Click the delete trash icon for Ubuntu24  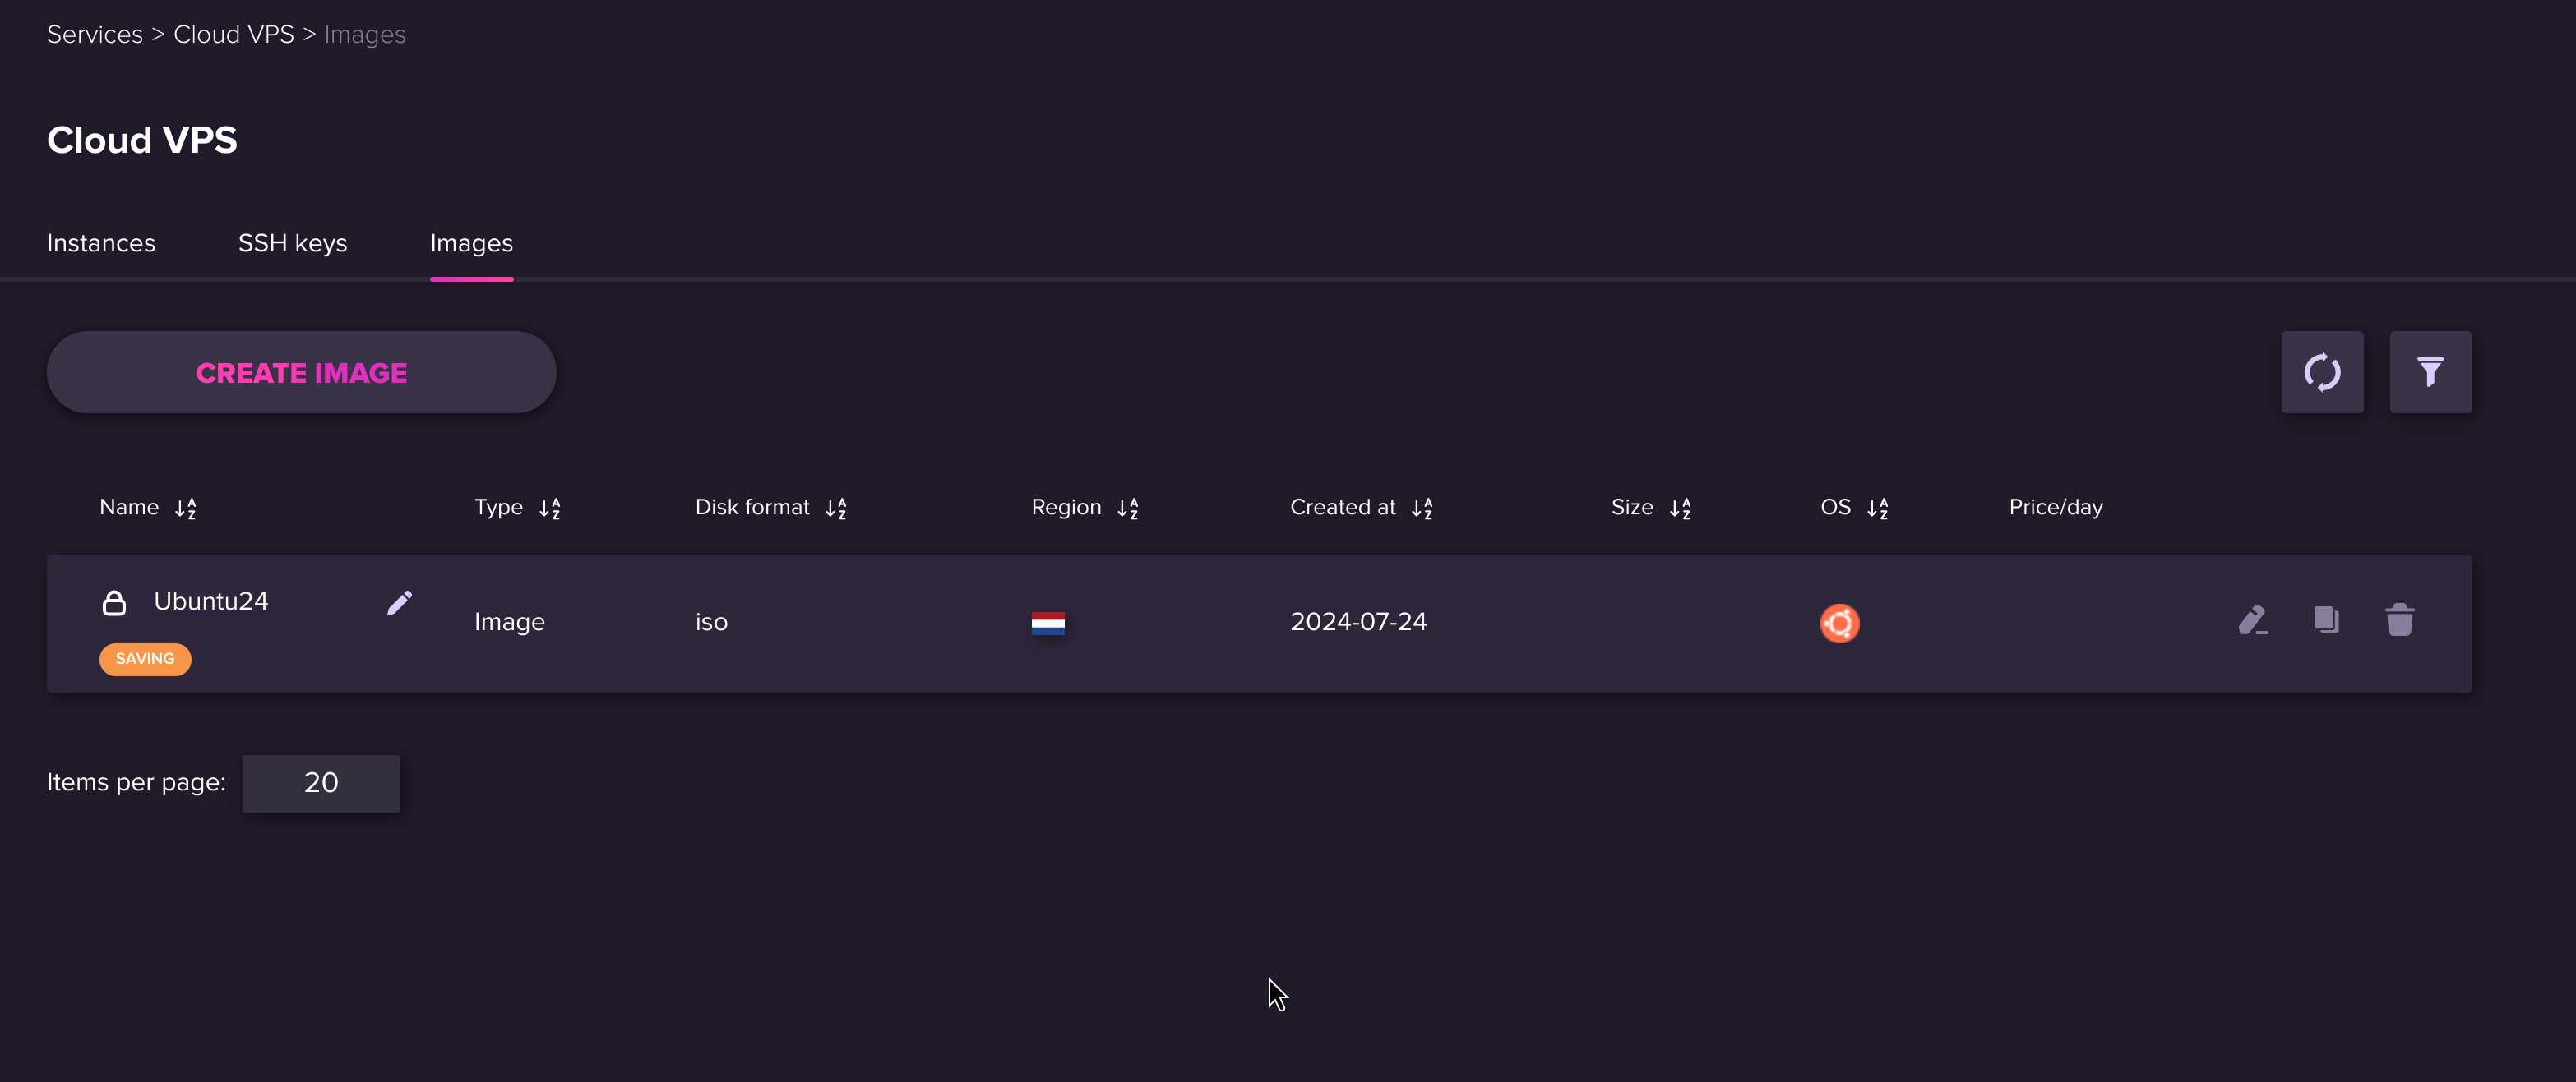[x=2398, y=620]
